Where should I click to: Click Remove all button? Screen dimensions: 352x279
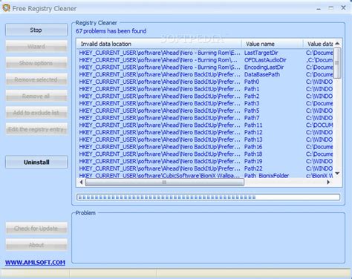(36, 96)
